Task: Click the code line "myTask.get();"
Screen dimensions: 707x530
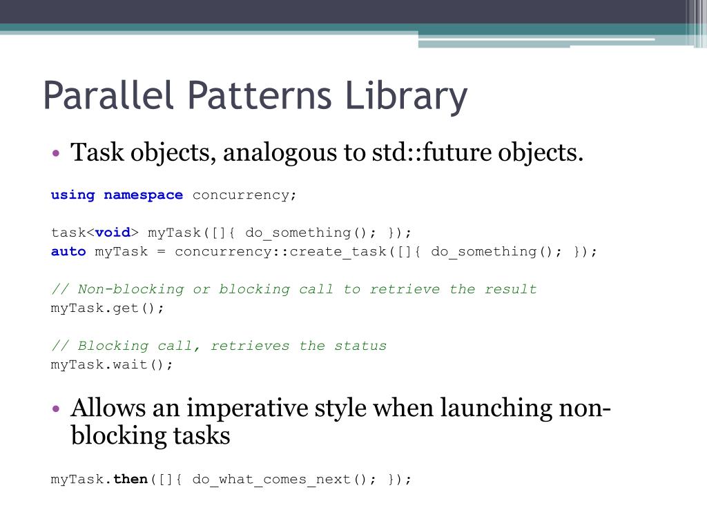Action: 107,308
